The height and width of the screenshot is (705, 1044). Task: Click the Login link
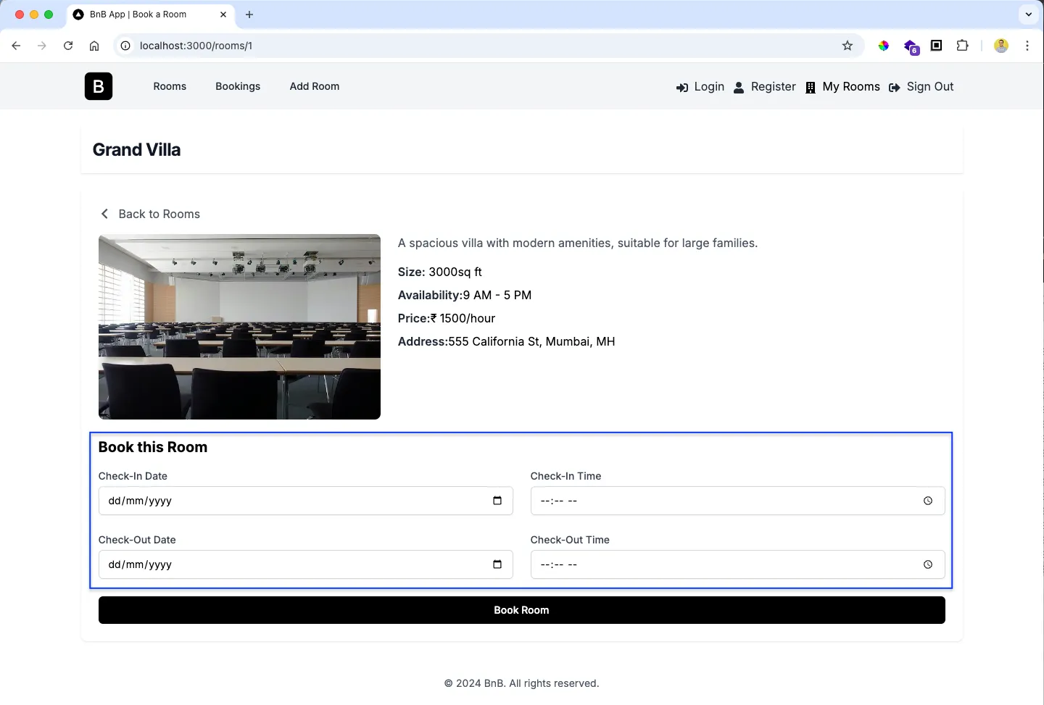[x=700, y=87]
